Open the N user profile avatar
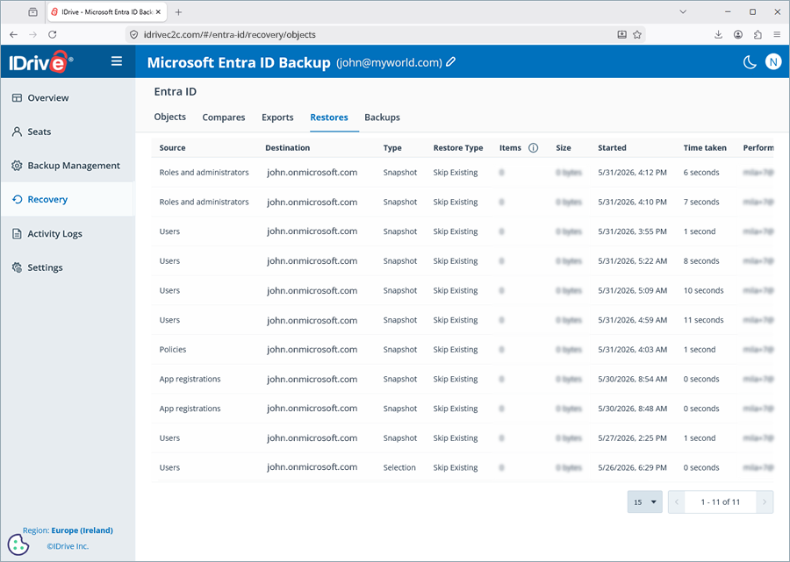 pos(773,62)
